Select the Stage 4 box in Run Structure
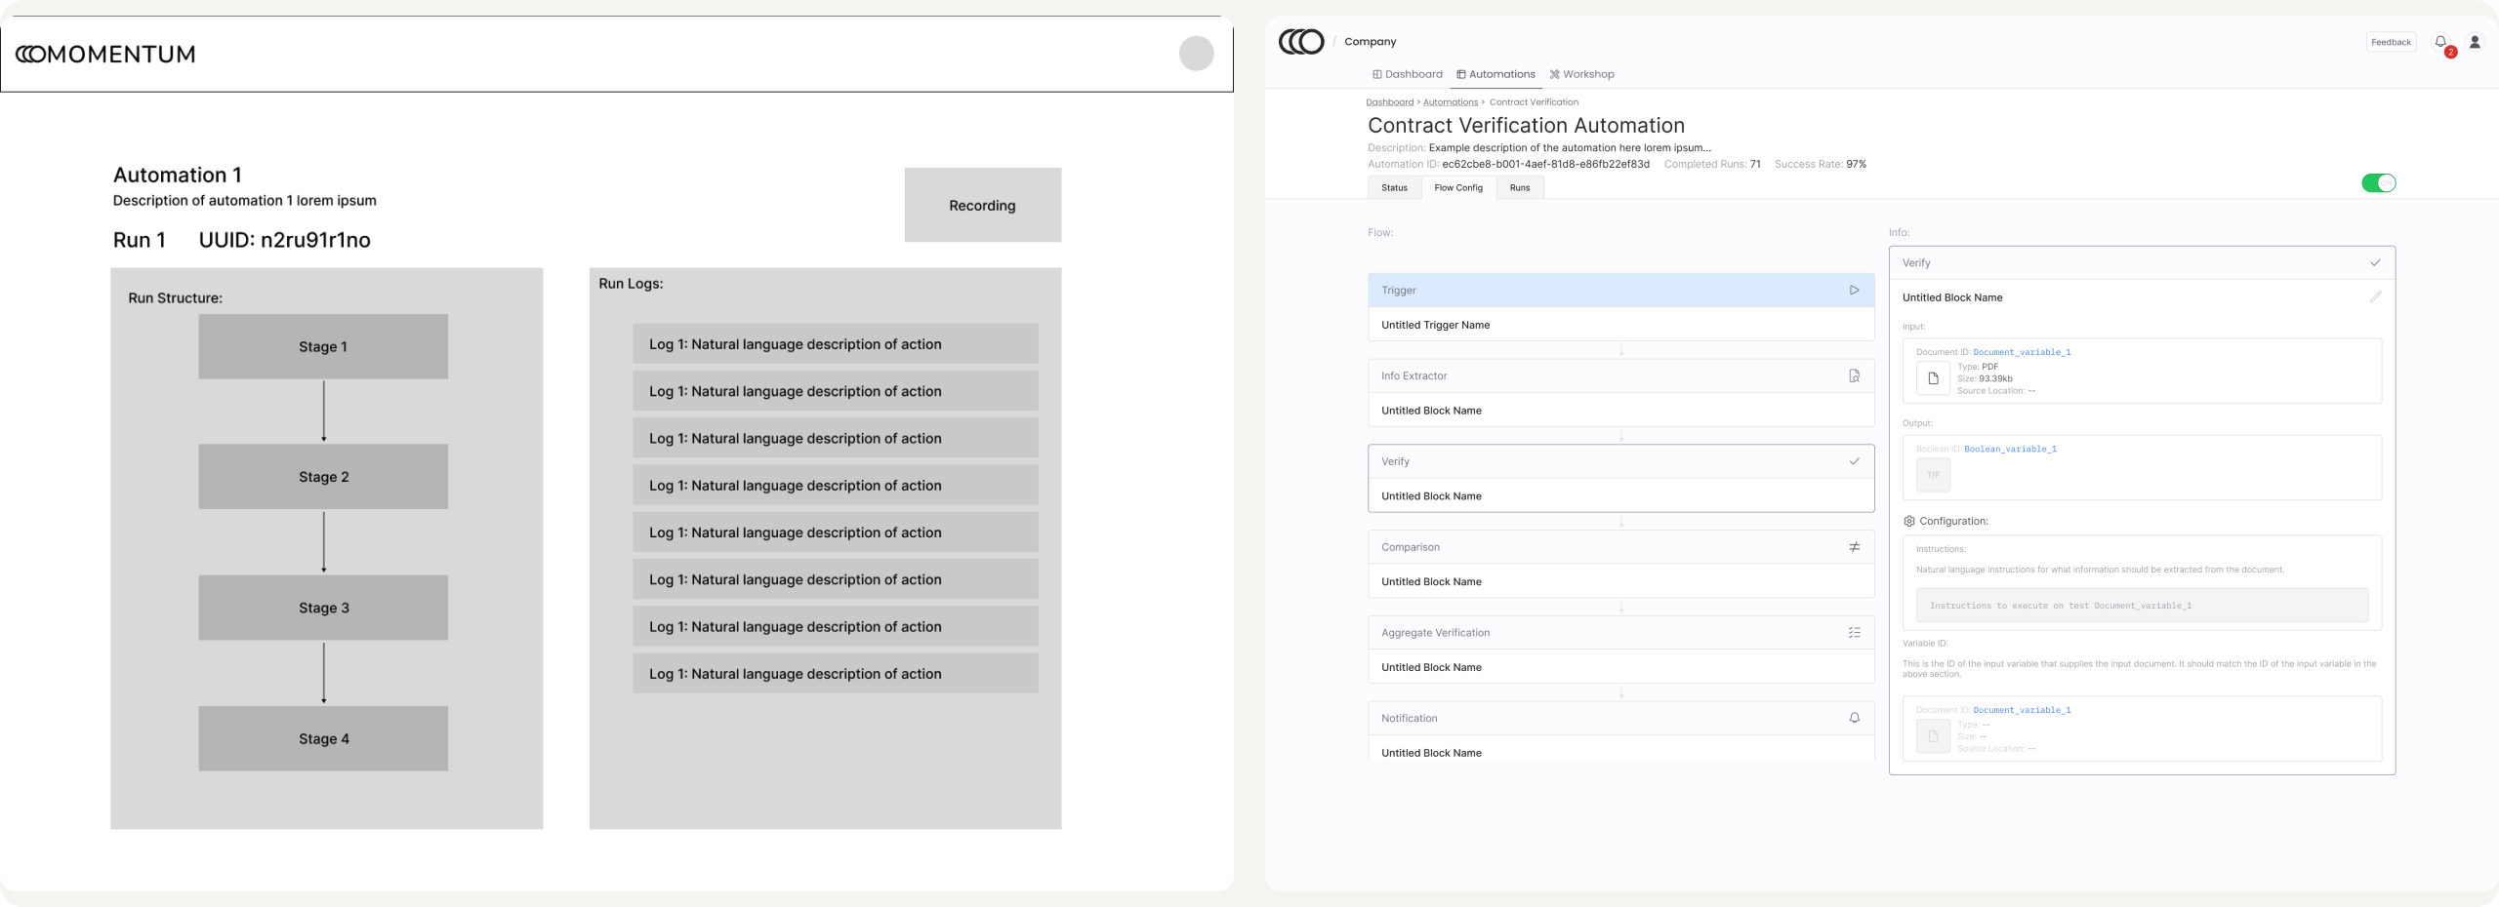 [x=323, y=738]
